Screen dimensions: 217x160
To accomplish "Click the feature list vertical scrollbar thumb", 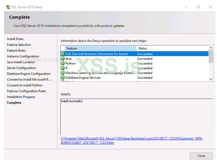I will tap(211, 57).
